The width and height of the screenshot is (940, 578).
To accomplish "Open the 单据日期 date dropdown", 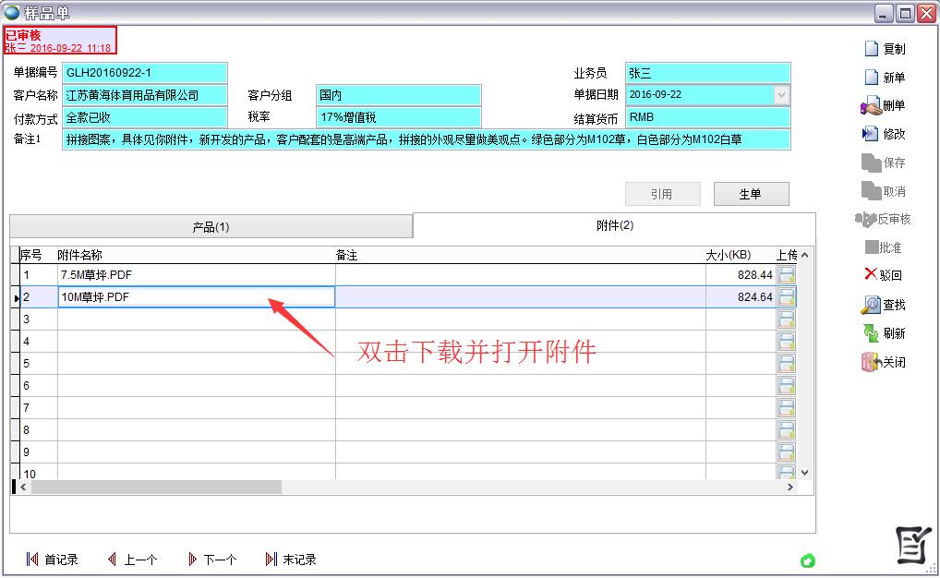I will coord(781,94).
